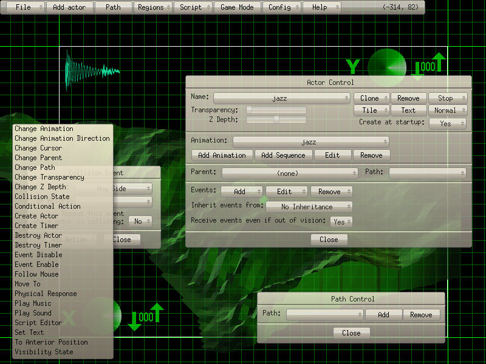Viewport: 486px width, 364px height.
Task: Open the Parent dropdown showing (none)
Action: point(290,173)
